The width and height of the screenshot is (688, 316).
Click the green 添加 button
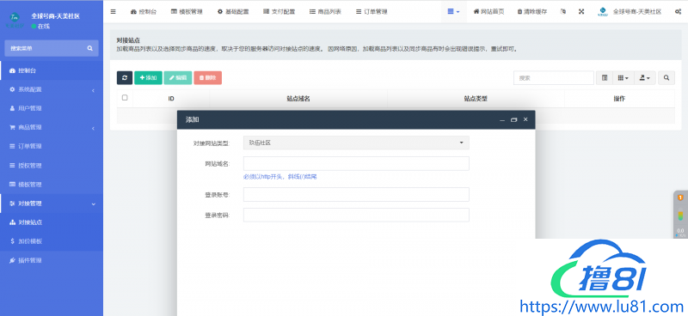click(x=148, y=77)
